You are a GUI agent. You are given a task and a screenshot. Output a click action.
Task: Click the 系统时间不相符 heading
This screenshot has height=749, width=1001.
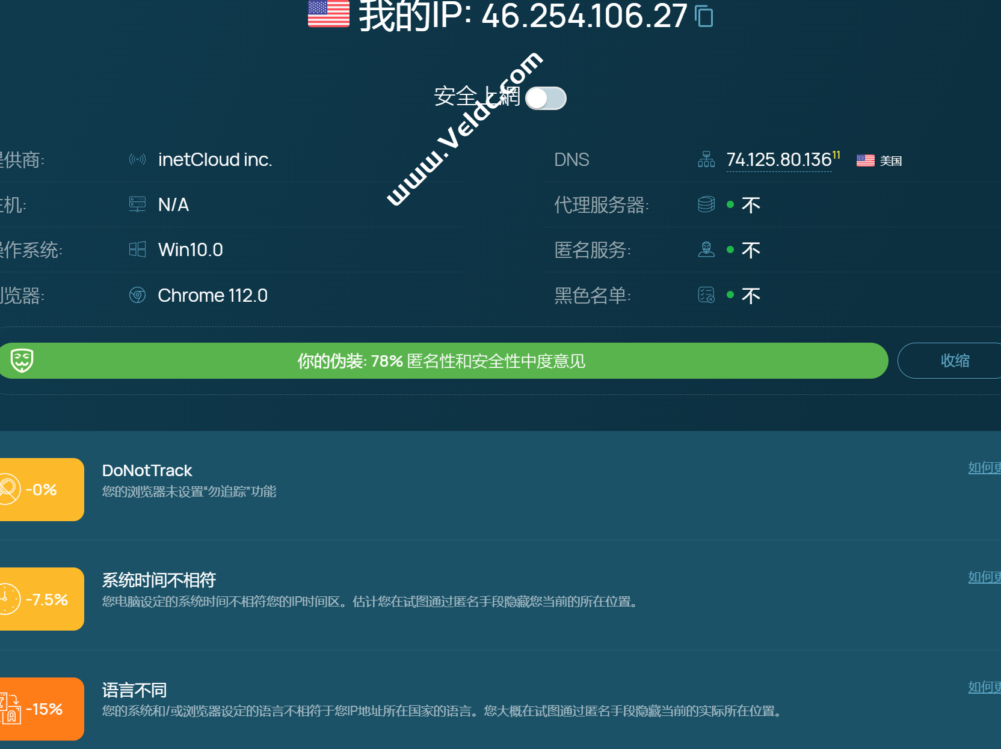click(x=159, y=580)
